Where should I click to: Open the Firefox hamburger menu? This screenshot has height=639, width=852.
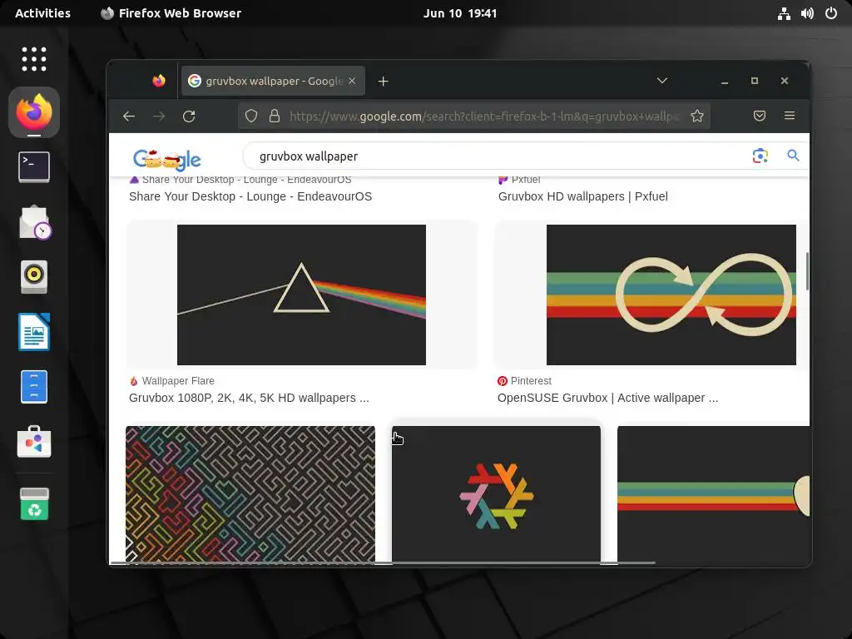[790, 116]
